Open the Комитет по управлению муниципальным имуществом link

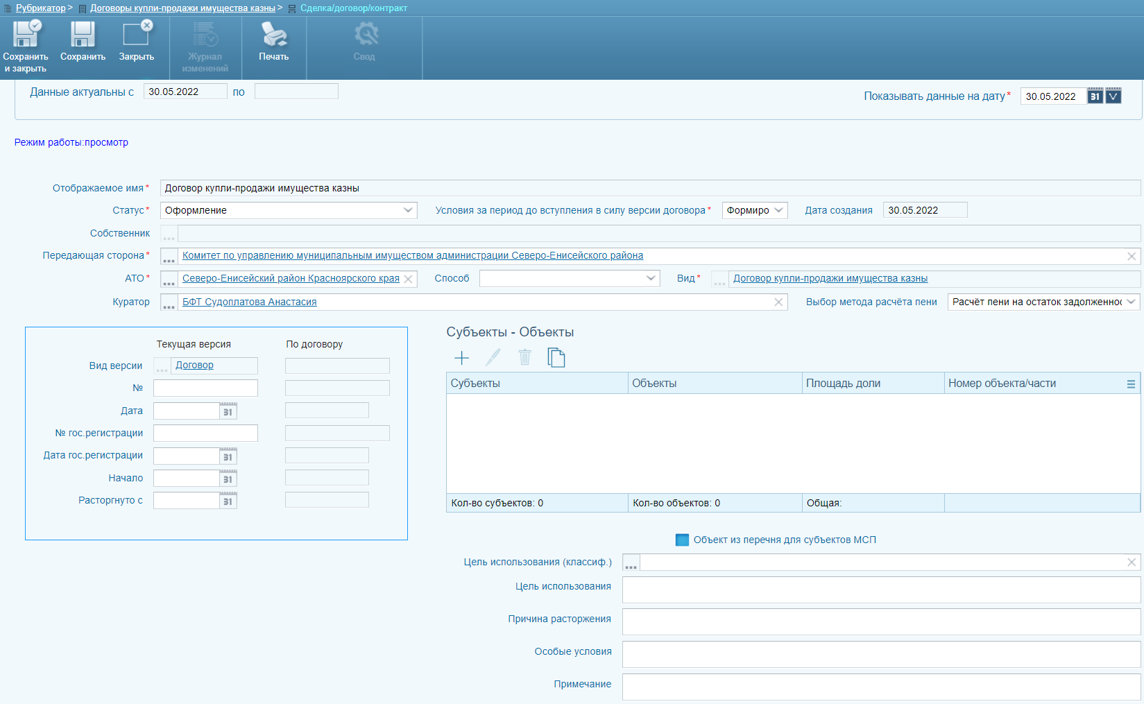[413, 256]
